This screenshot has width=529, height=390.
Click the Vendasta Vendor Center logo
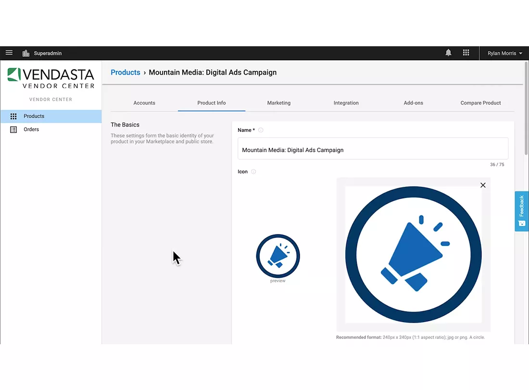[51, 78]
